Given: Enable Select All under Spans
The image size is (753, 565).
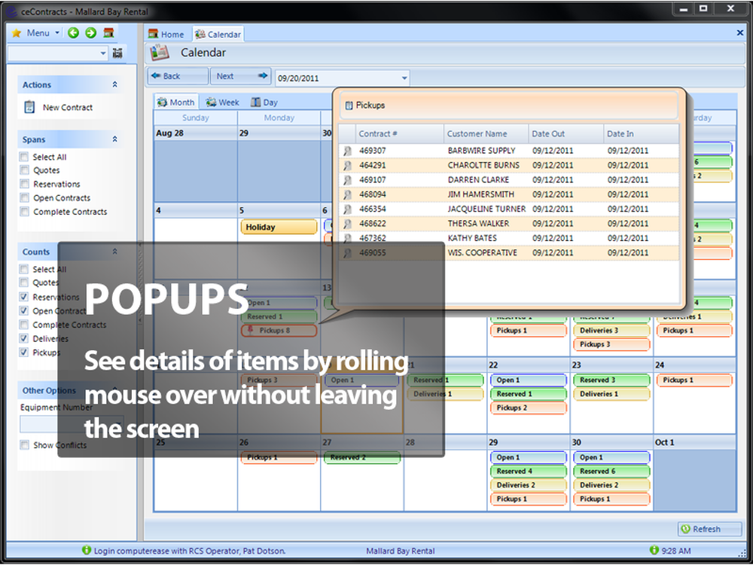Looking at the screenshot, I should (x=25, y=157).
